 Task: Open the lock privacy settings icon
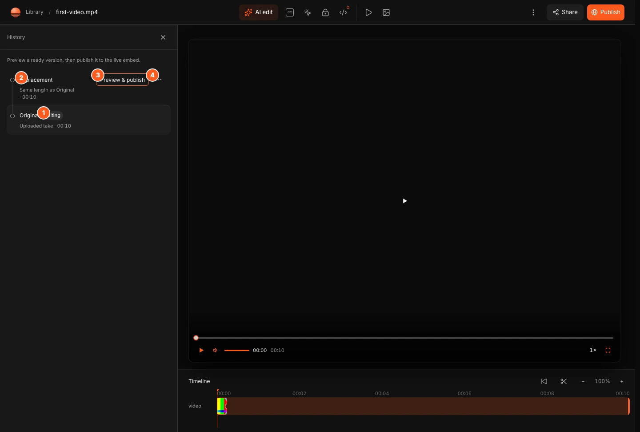[325, 12]
